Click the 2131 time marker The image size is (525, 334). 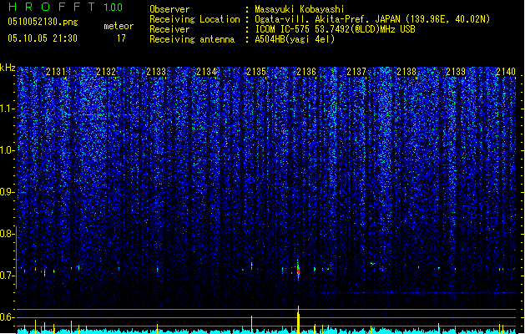[56, 71]
